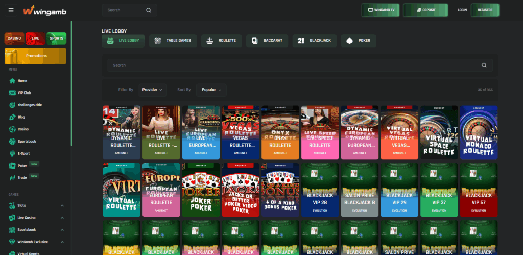
Task: Click the Sportsbook ball icon in menu
Action: click(x=12, y=141)
